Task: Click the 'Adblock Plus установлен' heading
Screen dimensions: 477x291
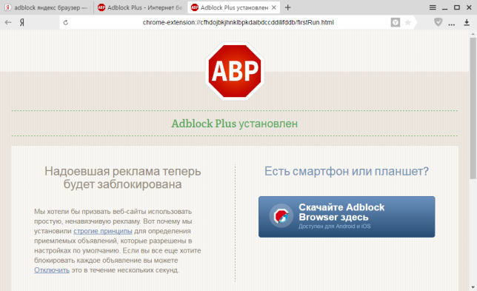Action: point(235,124)
